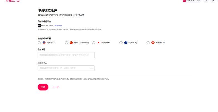Click the 店铺持有人 field label
This screenshot has height=112, width=218.
pyautogui.click(x=42, y=63)
